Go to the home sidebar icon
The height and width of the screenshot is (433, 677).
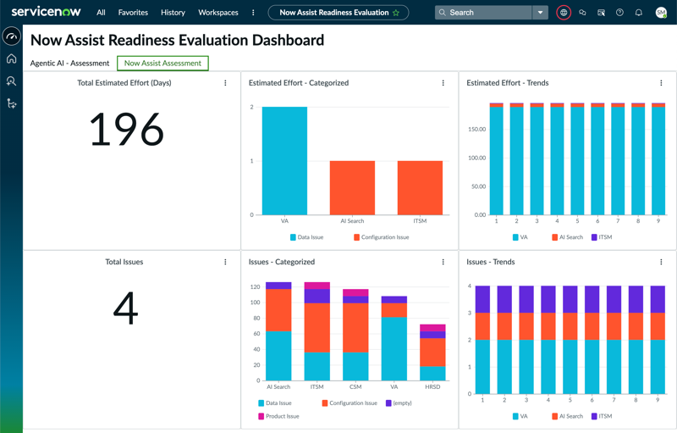coord(12,58)
